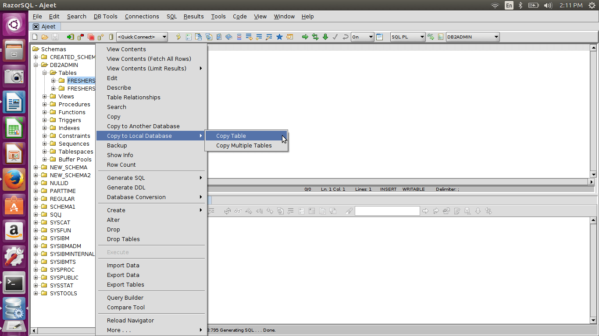Click the refresh arrows icon in results toolbar
The image size is (599, 336).
[227, 211]
